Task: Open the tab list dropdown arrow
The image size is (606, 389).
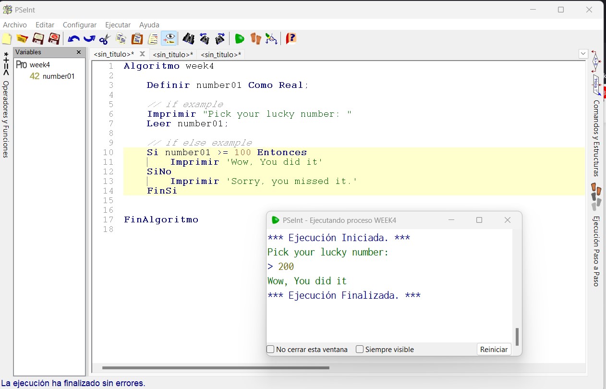Action: [583, 54]
